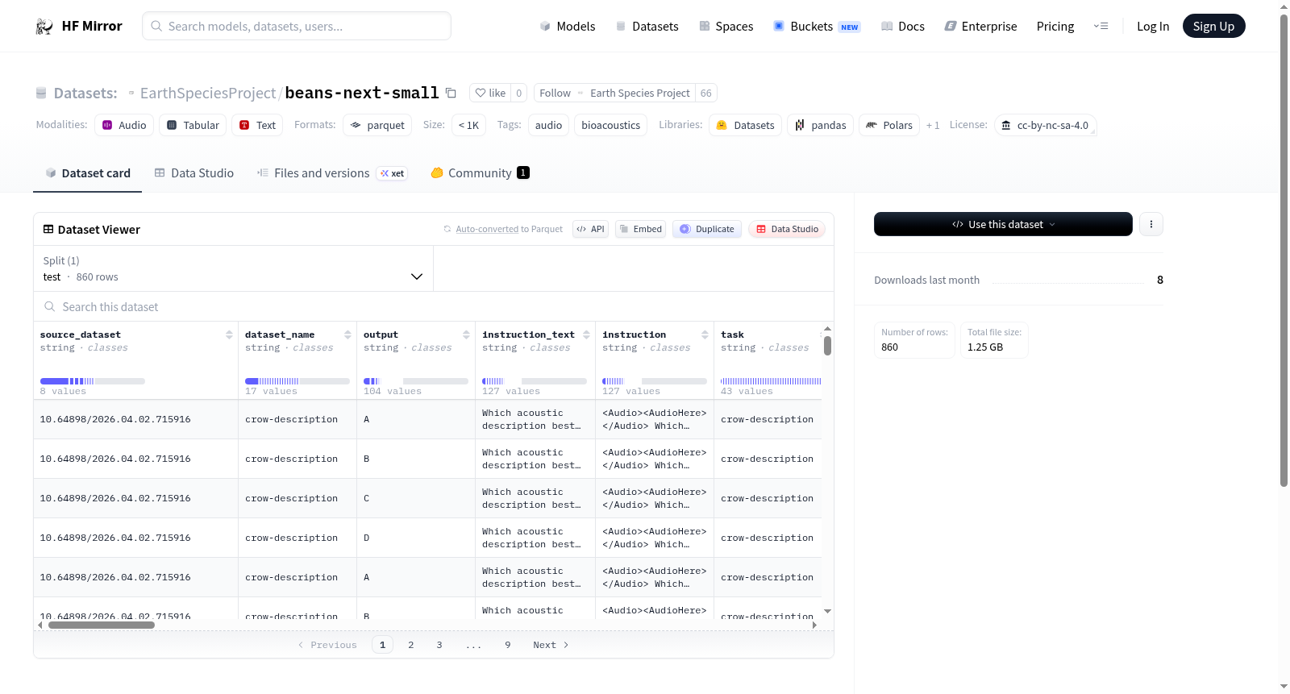The width and height of the screenshot is (1290, 694).
Task: Click the Polars library tag
Action: 889,125
